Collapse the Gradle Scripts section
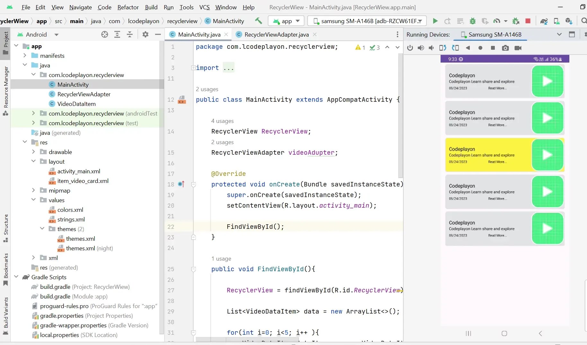The height and width of the screenshot is (345, 587). (x=16, y=277)
